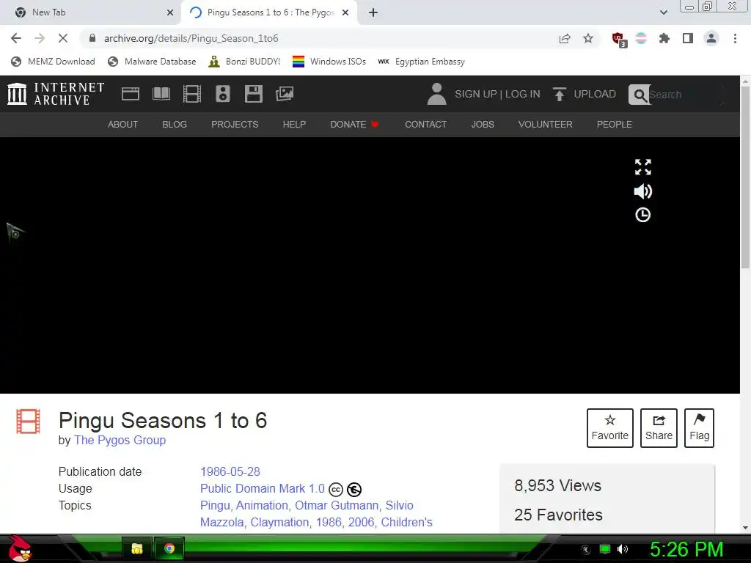Open the Malware Database bookmark
Image resolution: width=751 pixels, height=563 pixels.
click(x=153, y=62)
